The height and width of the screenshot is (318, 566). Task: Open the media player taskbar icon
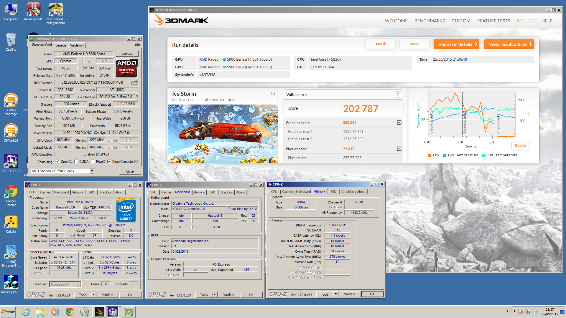click(55, 312)
